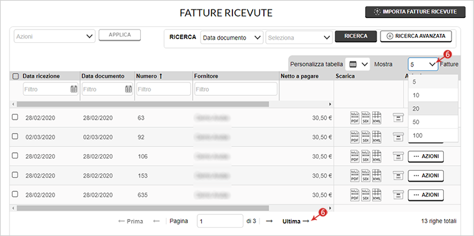This screenshot has height=236, width=474.
Task: Check the row for invoice 92
Action: tap(15, 136)
